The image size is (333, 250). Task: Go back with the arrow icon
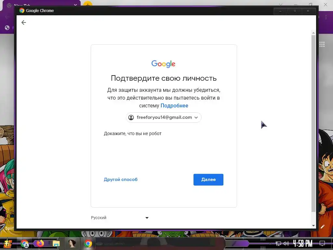[23, 22]
